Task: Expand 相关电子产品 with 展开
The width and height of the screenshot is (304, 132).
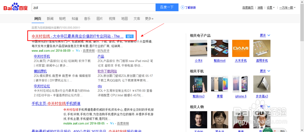Action: coord(265,36)
